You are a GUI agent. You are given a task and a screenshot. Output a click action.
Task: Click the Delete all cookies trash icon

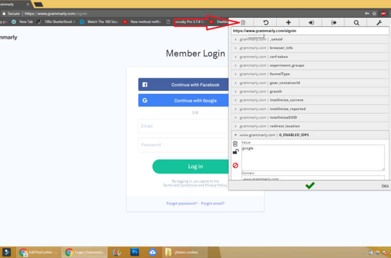click(243, 22)
